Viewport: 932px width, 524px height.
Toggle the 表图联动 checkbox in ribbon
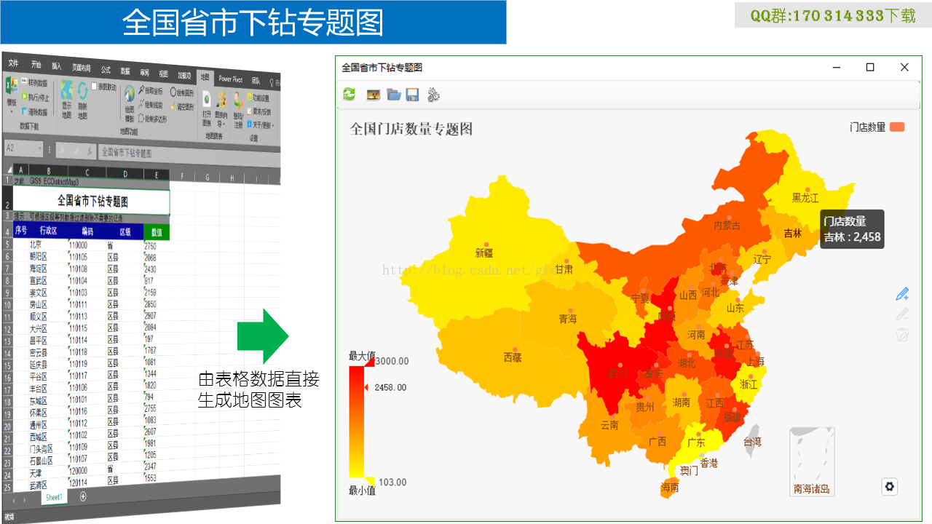coord(94,87)
